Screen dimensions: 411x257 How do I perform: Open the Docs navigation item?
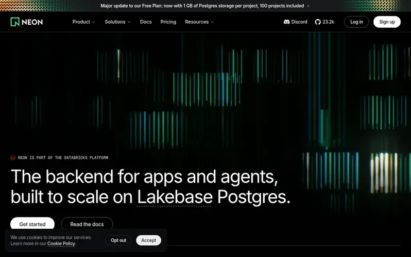(x=146, y=22)
